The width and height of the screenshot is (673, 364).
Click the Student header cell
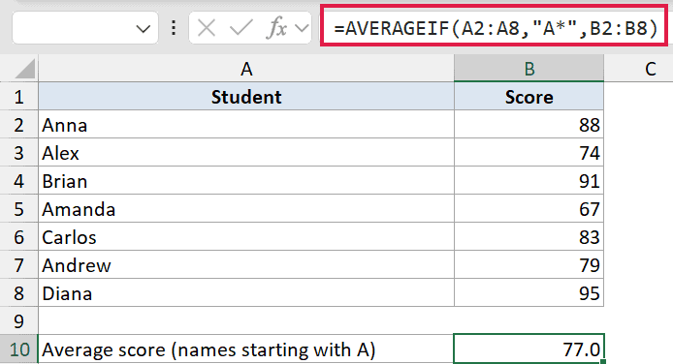(246, 97)
